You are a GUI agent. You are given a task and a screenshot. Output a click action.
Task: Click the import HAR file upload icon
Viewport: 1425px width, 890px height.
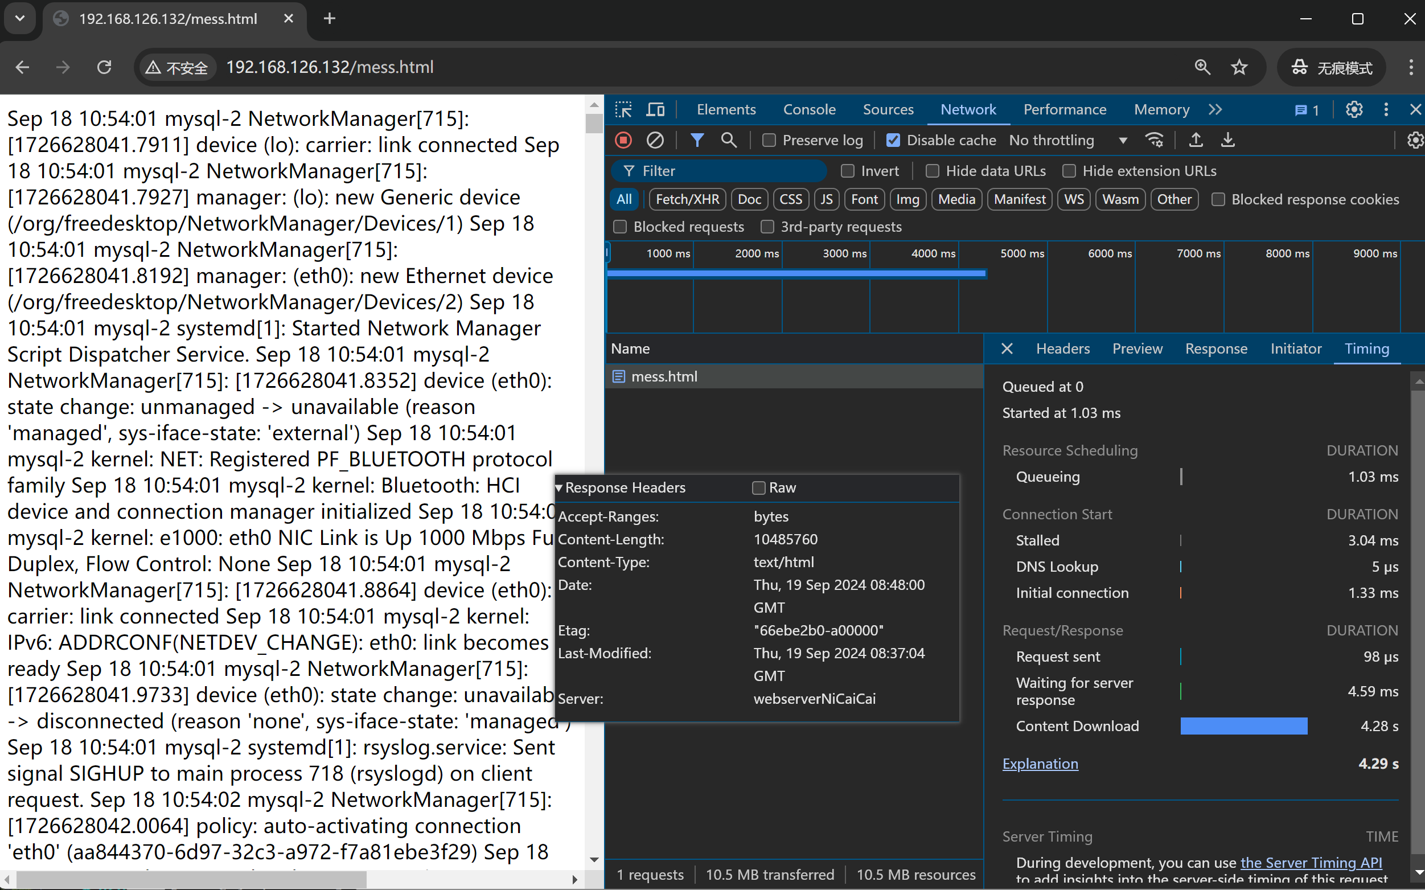[1196, 140]
